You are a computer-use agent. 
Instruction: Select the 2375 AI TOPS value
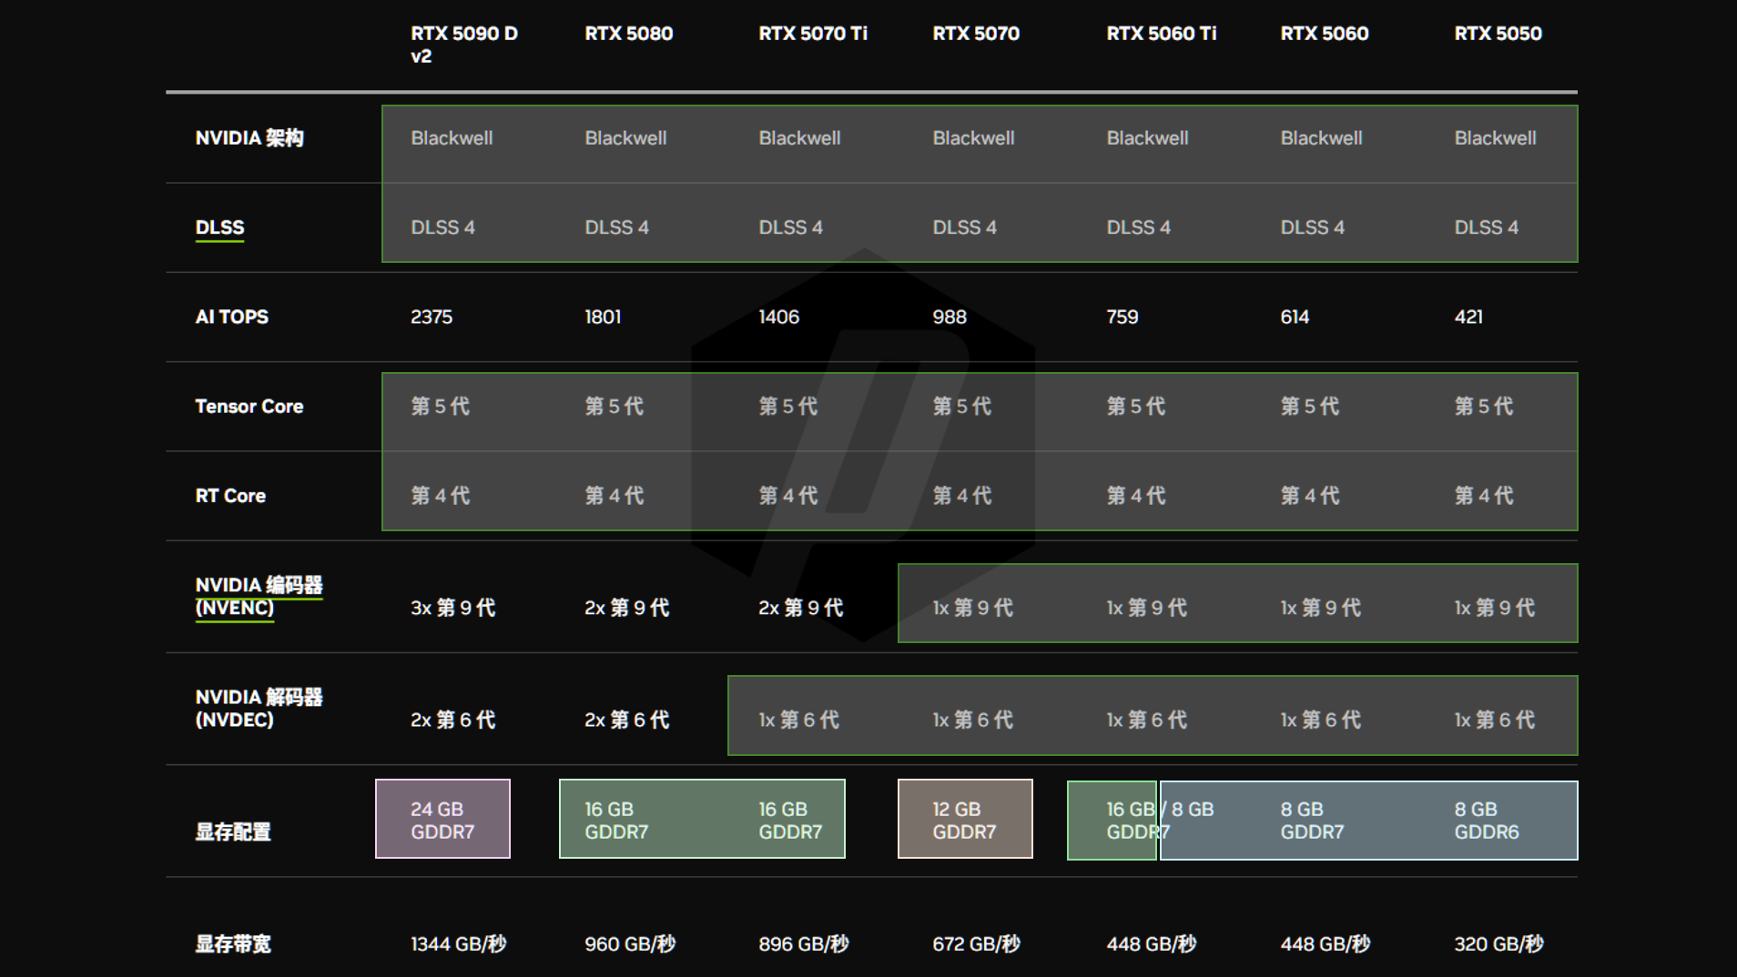(431, 317)
